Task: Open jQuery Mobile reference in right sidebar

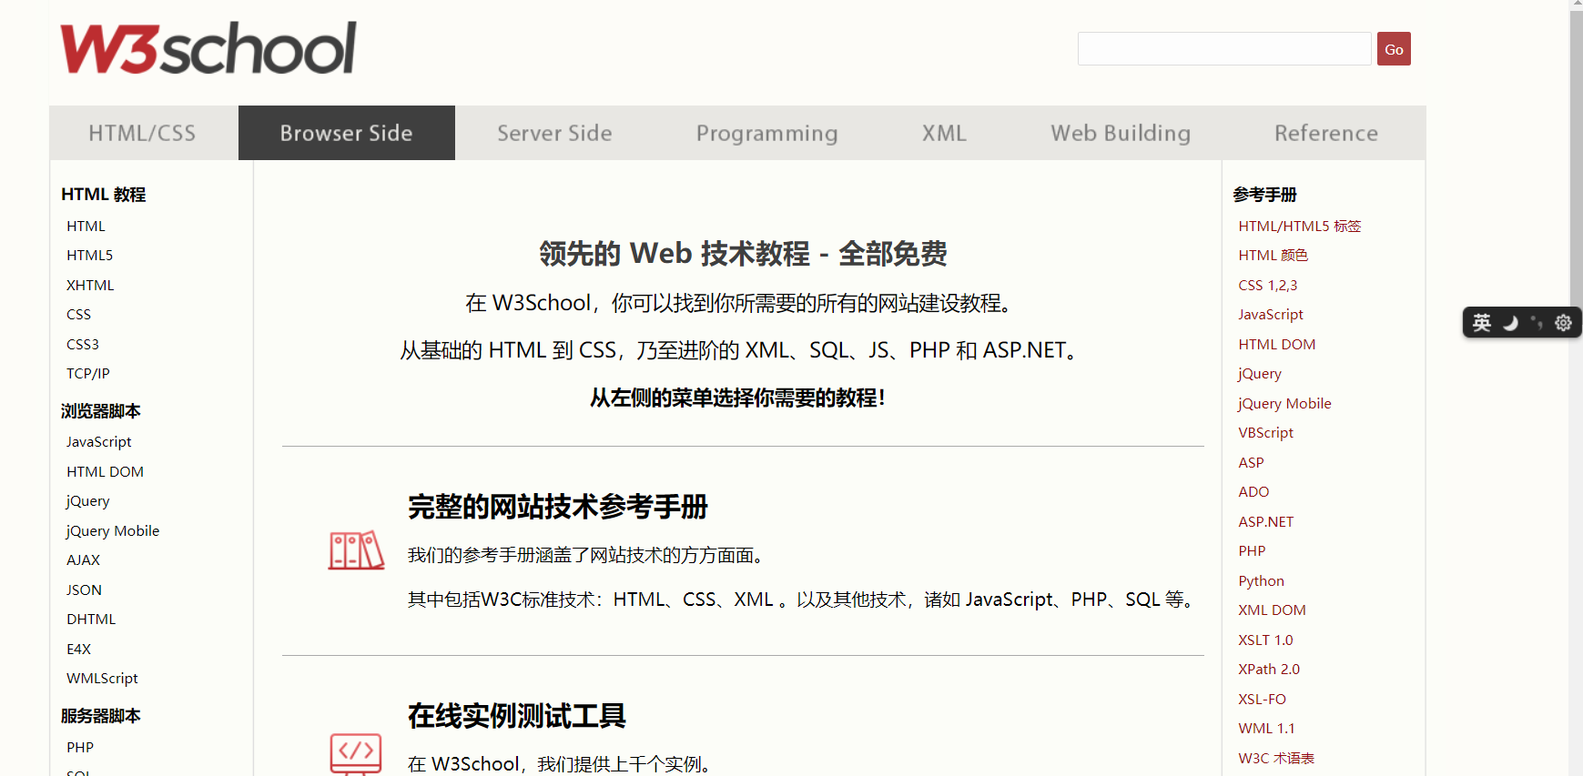Action: (x=1284, y=403)
